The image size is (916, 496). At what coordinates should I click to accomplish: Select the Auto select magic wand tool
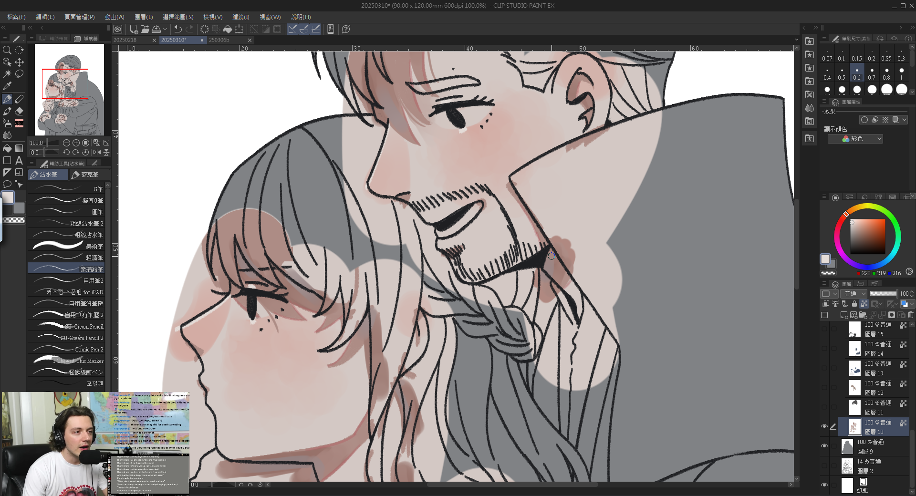tap(7, 74)
